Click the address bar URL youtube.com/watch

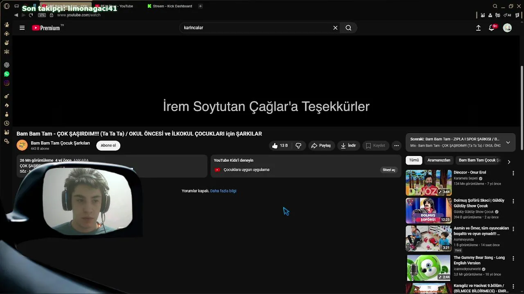79,15
